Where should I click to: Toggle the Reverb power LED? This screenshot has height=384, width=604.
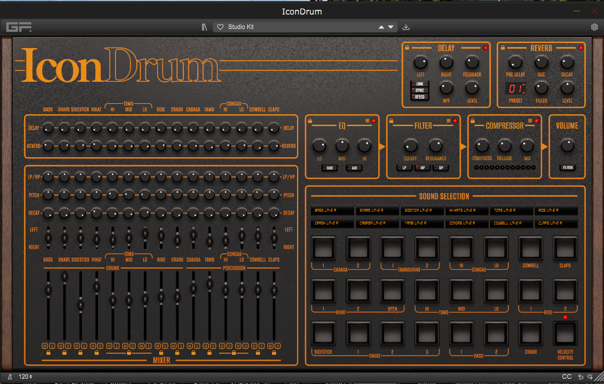pos(581,48)
